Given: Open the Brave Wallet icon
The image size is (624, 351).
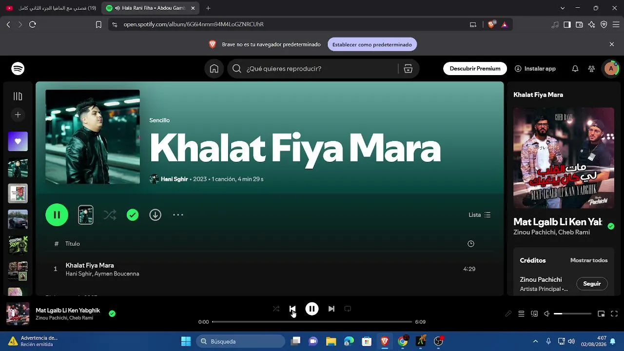Looking at the screenshot, I should pos(579,24).
